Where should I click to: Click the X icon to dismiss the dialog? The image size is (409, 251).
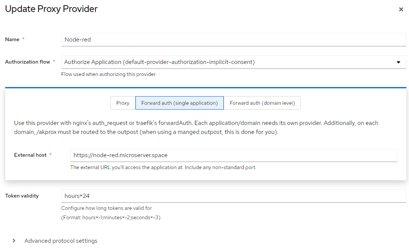click(401, 9)
